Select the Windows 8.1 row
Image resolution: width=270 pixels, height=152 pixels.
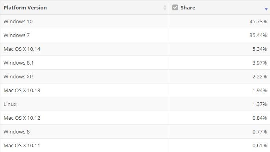click(x=135, y=63)
